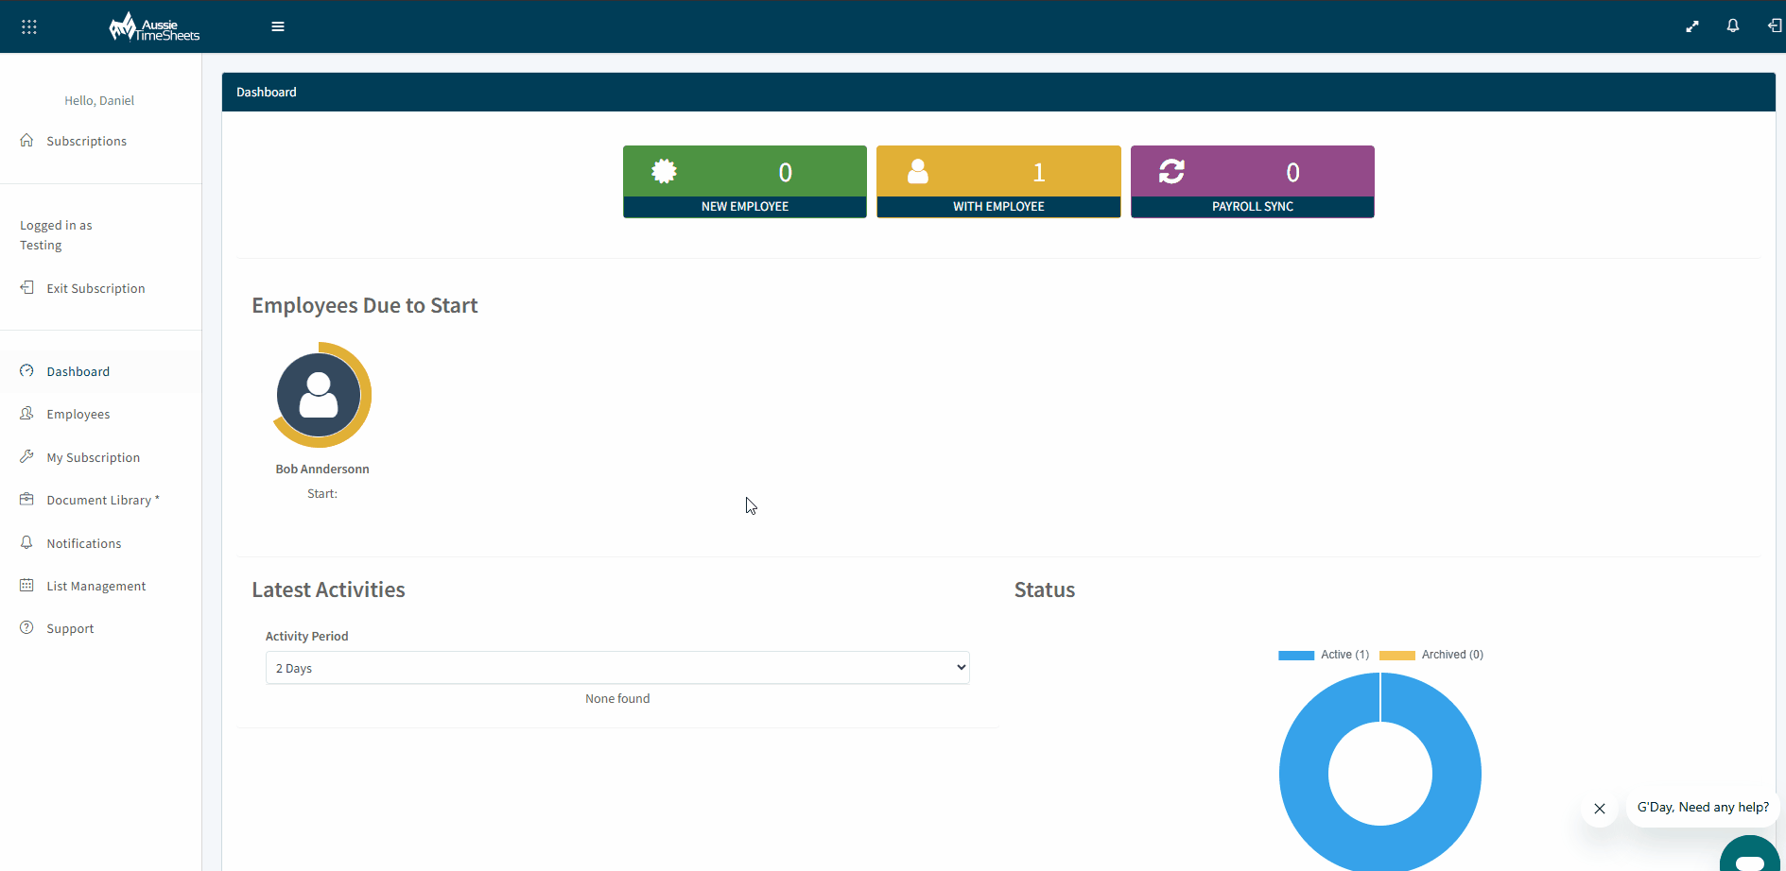
Task: Open Document Library menu item
Action: point(102,500)
